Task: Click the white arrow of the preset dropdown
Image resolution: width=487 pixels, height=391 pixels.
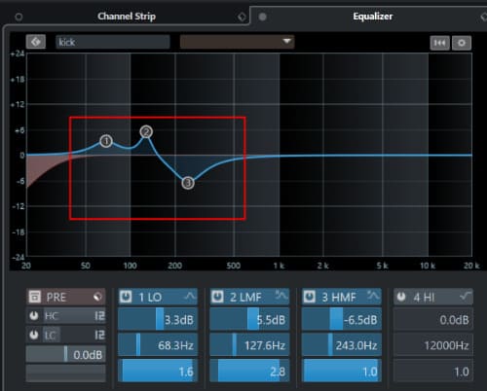Action: pos(286,41)
